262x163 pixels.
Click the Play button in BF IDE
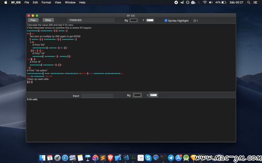33,20
